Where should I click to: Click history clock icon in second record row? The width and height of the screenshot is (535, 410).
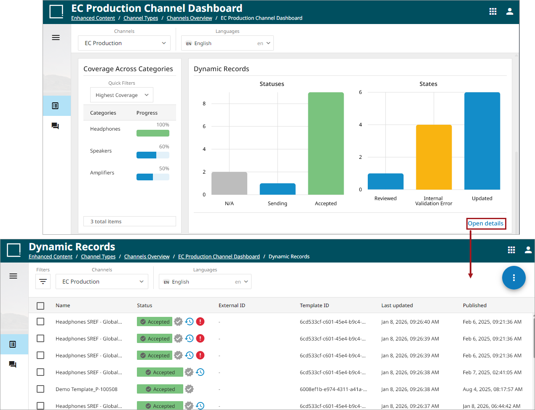coord(190,338)
